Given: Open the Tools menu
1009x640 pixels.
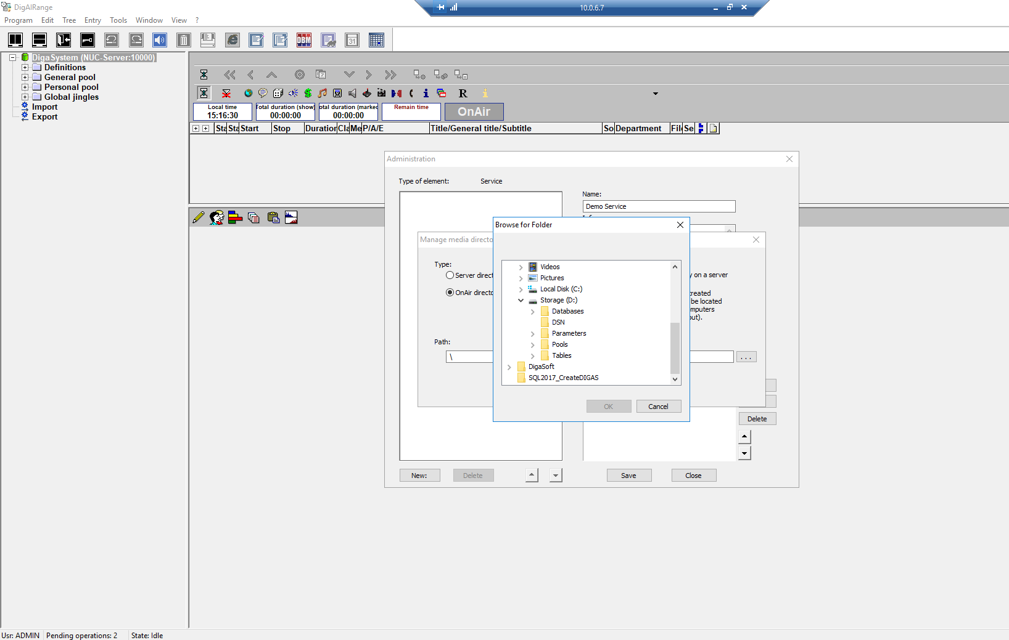Looking at the screenshot, I should [x=118, y=20].
